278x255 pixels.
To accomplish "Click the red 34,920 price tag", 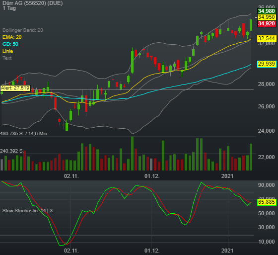I will pos(267,23).
